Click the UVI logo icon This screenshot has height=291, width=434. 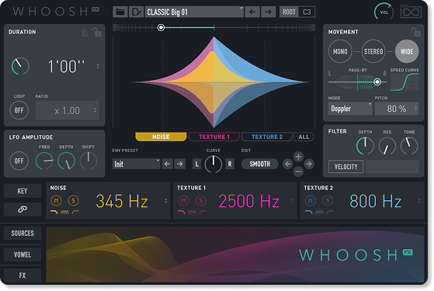pyautogui.click(x=411, y=12)
